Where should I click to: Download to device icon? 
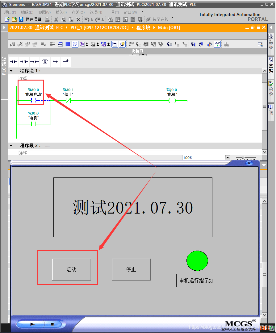coord(118,19)
